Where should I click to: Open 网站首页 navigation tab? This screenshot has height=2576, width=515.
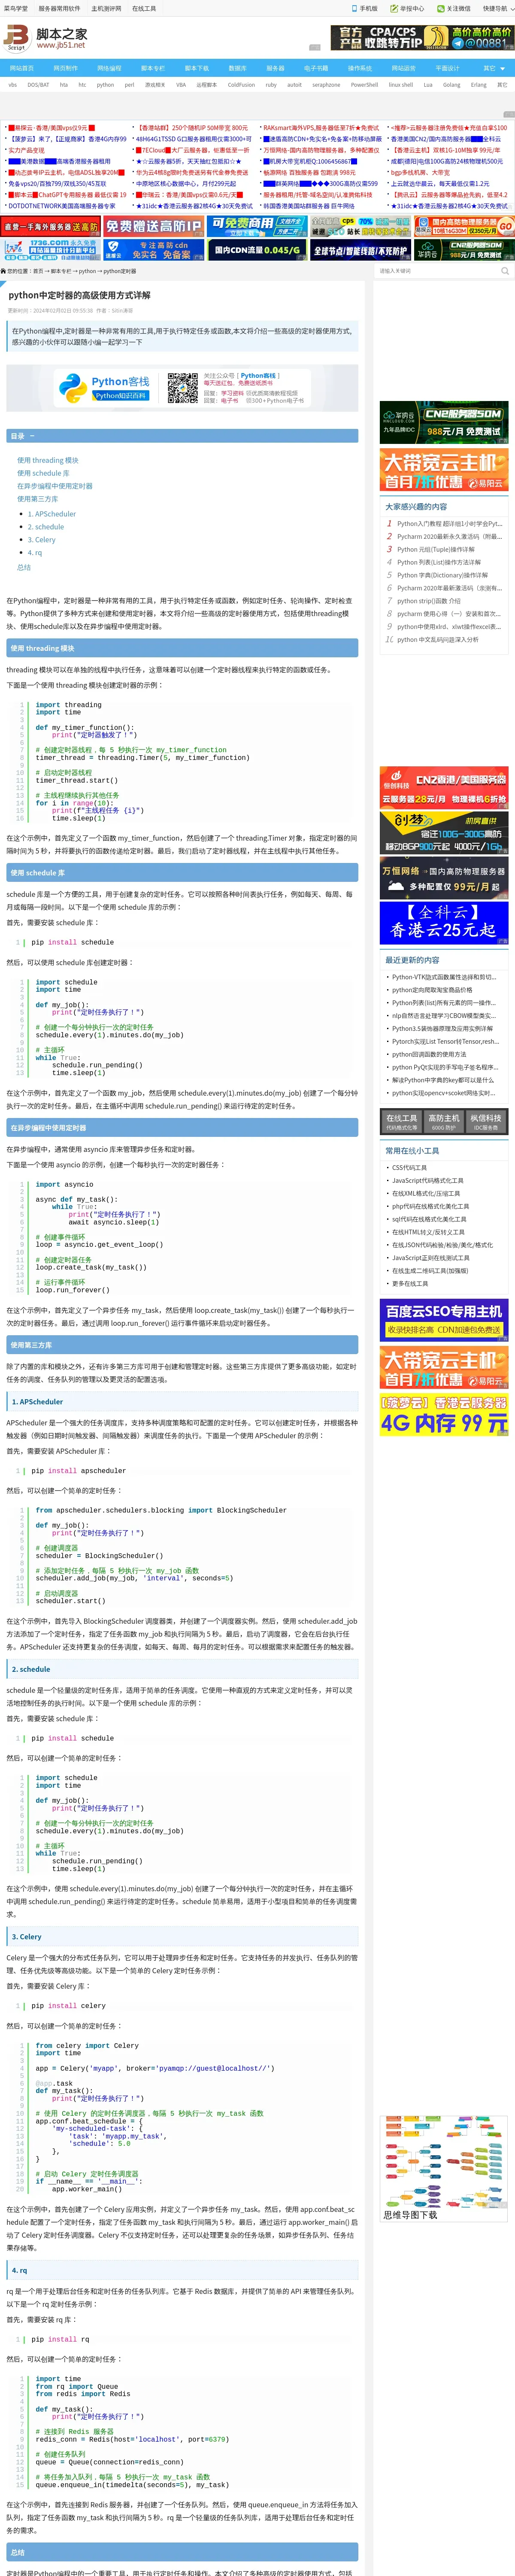(21, 68)
